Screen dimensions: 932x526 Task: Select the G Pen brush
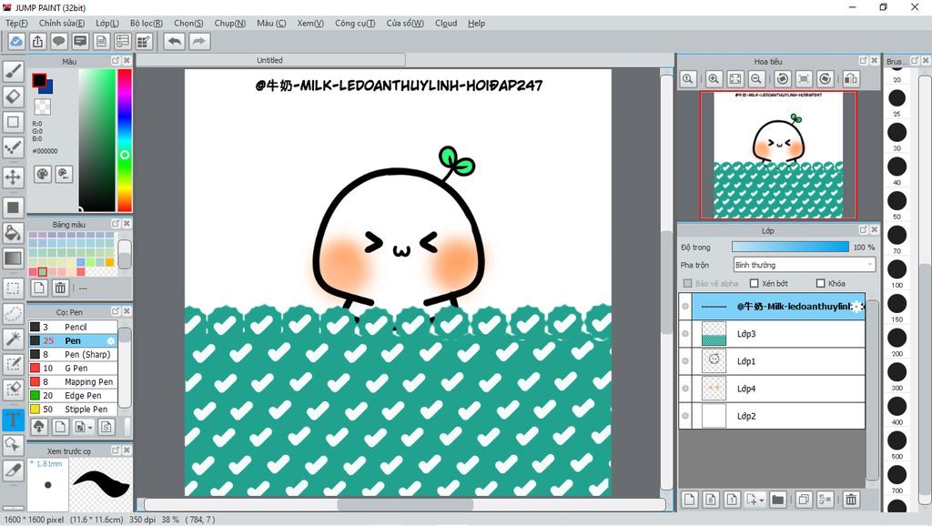click(73, 368)
